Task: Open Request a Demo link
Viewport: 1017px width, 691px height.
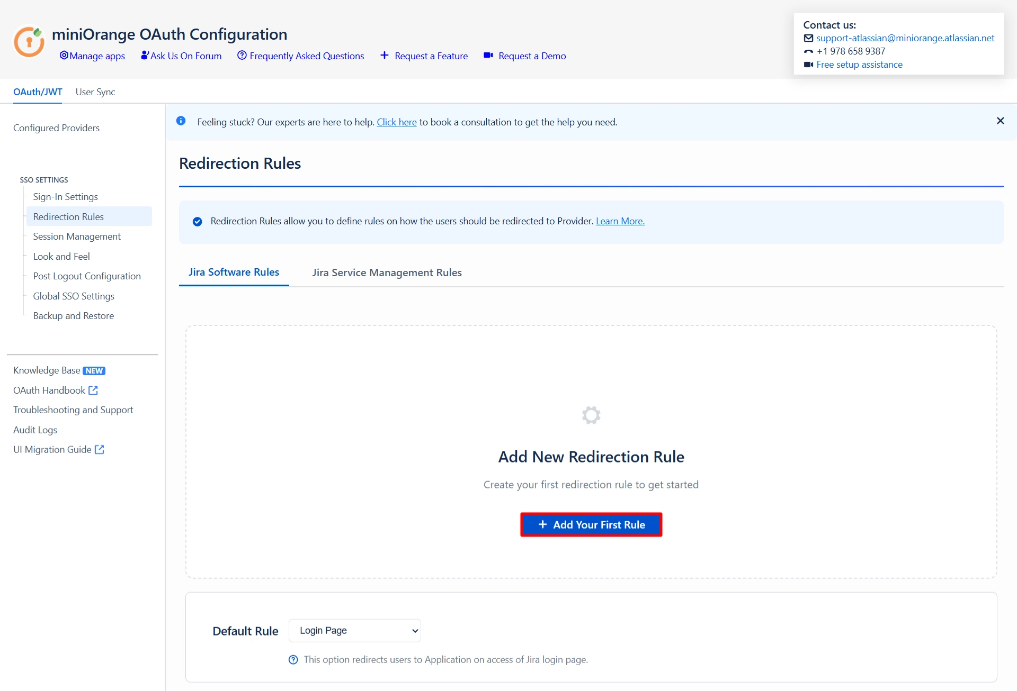Action: pos(532,56)
